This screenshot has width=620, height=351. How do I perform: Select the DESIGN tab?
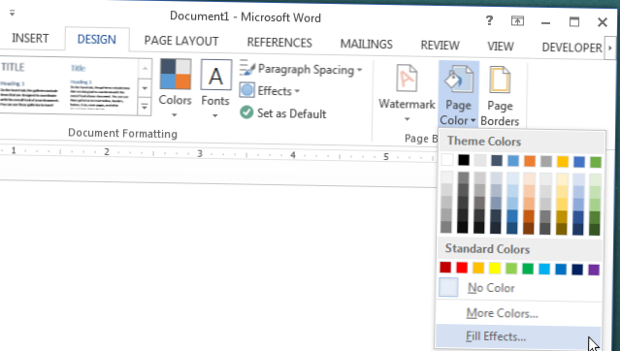point(96,39)
